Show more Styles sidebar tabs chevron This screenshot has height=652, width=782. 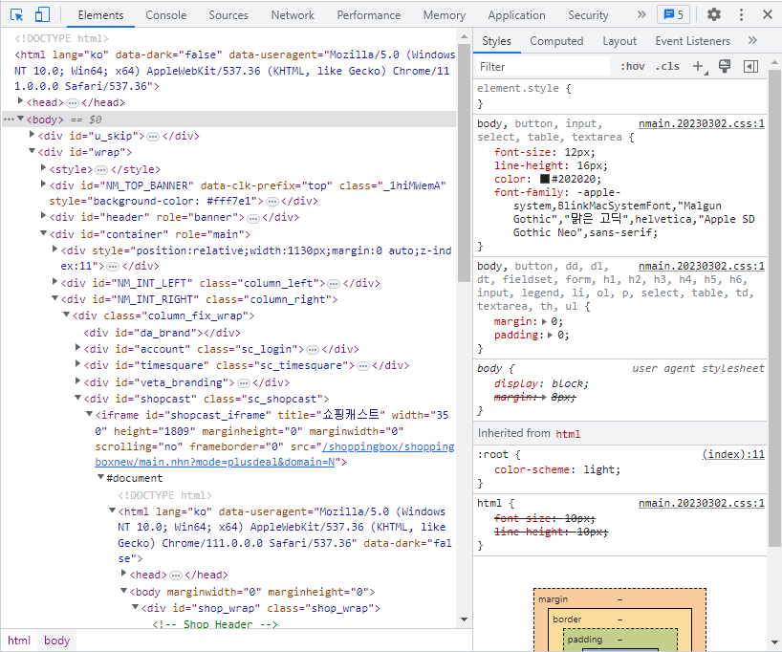click(752, 40)
